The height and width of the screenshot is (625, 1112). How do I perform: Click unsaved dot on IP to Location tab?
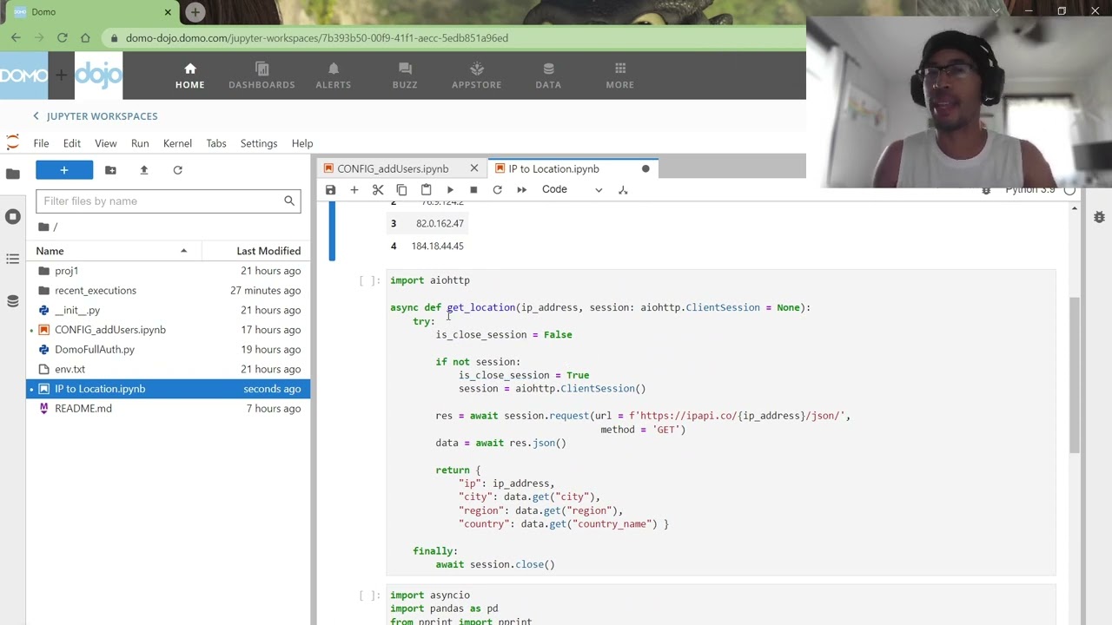pyautogui.click(x=645, y=168)
